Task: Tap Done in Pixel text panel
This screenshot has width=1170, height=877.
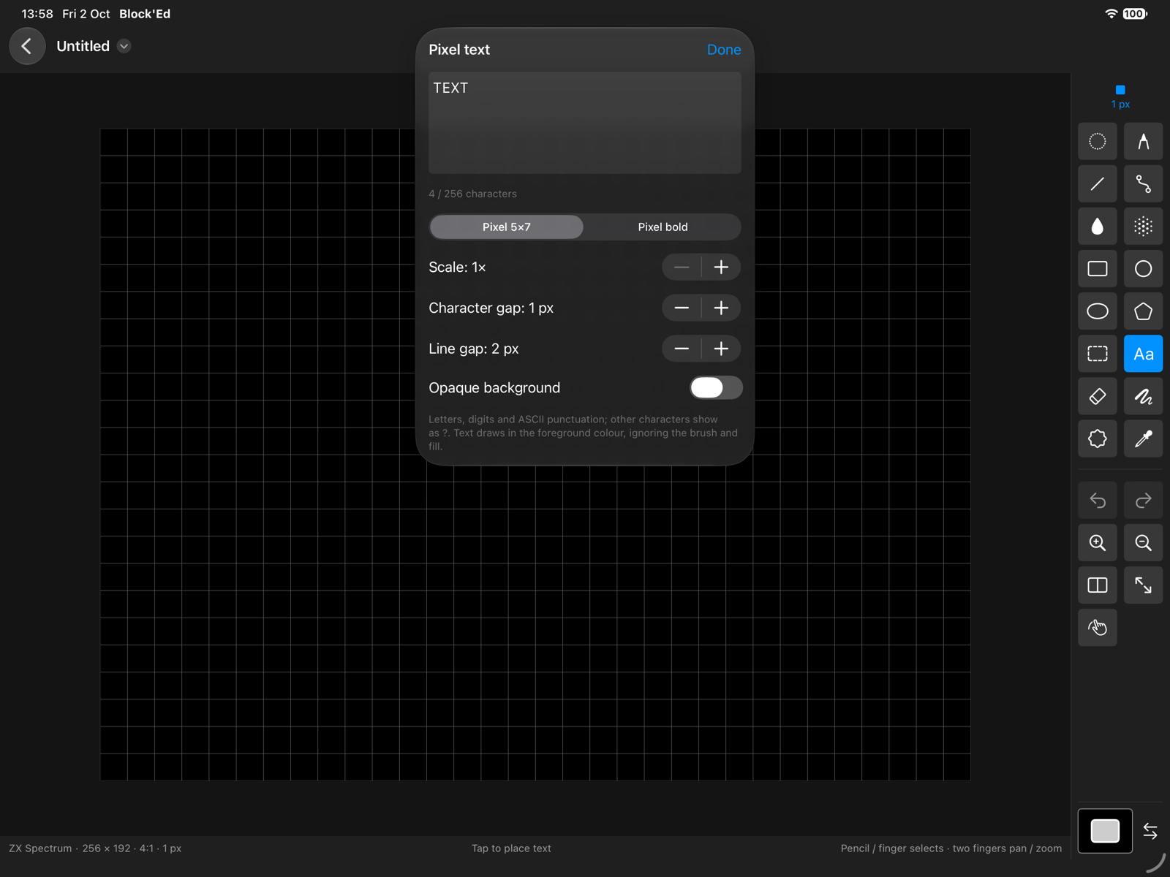Action: coord(724,50)
